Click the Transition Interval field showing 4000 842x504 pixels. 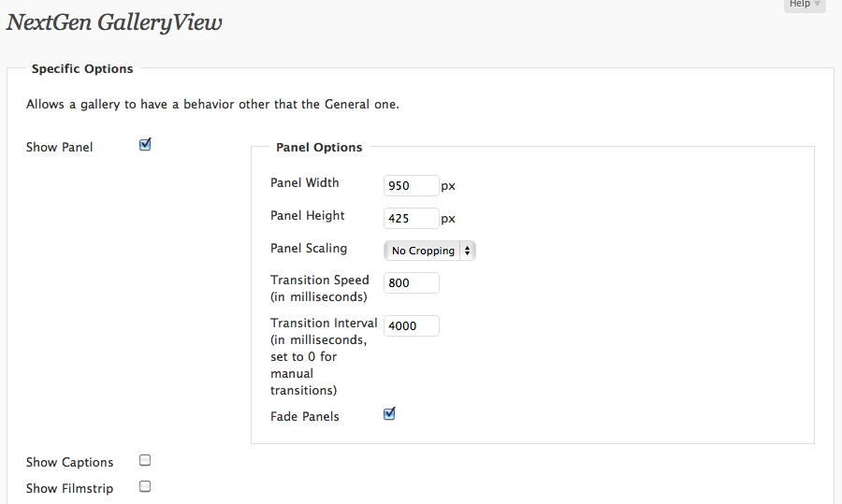(x=412, y=325)
